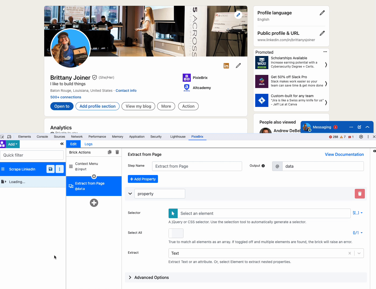The width and height of the screenshot is (376, 289).
Task: Open the Extract Text dropdown
Action: [359, 253]
